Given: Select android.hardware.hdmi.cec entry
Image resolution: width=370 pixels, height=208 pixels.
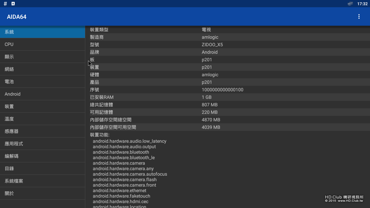Looking at the screenshot, I should pos(121,202).
